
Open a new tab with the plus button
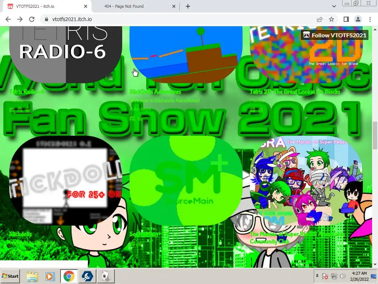(x=188, y=6)
